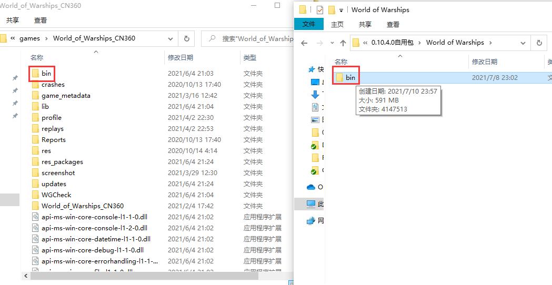The width and height of the screenshot is (552, 285).
Task: Open the res_packages folder
Action: (62, 161)
